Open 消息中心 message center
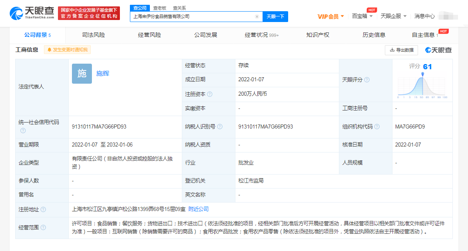The width and height of the screenshot is (468, 251). click(x=424, y=16)
